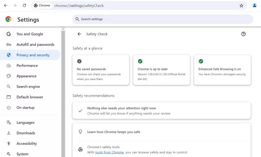Viewport: 261px width, 157px height.
Task: Open Performance settings
Action: tap(30, 65)
